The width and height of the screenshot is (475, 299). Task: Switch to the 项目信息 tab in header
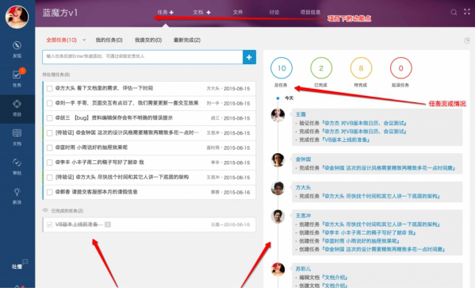(310, 13)
